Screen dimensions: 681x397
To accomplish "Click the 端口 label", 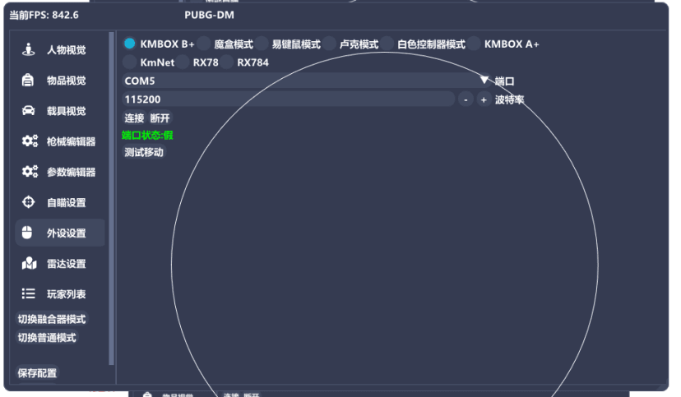I will pyautogui.click(x=505, y=81).
